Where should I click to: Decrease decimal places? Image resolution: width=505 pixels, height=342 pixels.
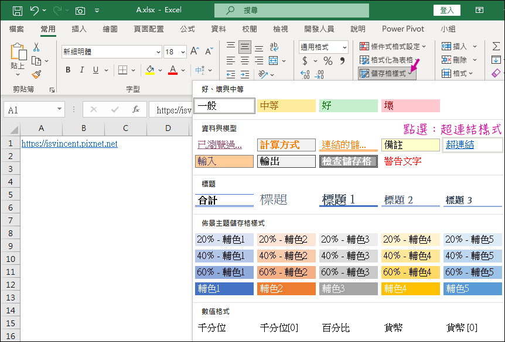tap(319, 75)
